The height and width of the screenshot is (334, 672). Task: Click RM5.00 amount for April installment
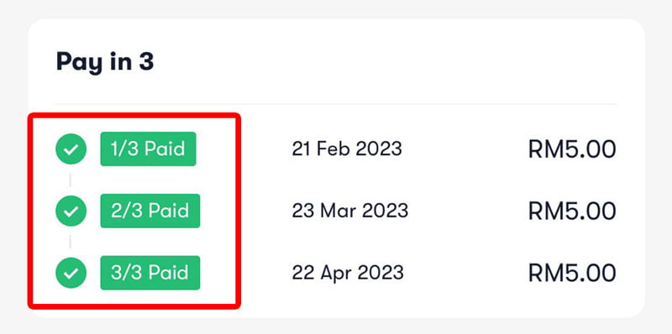(x=572, y=274)
